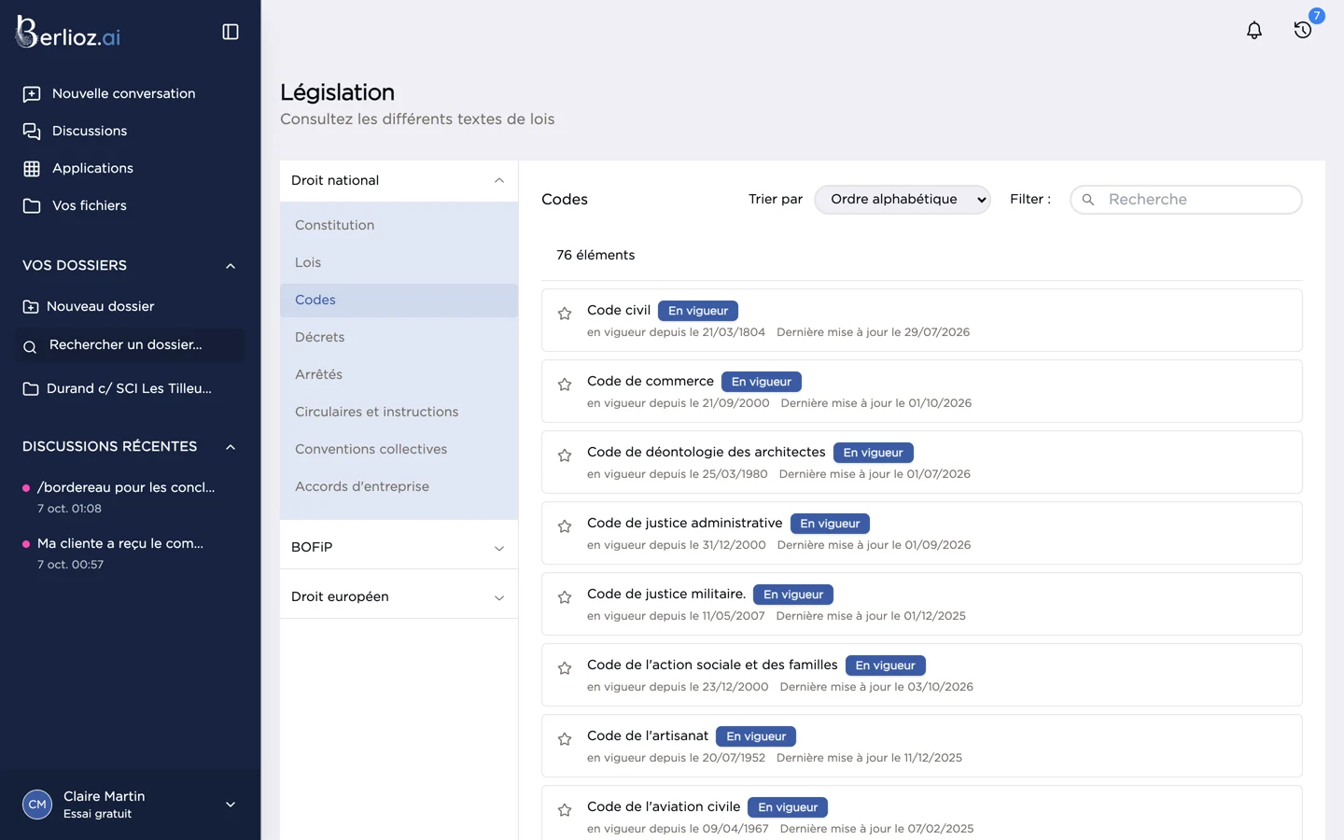This screenshot has width=1344, height=840.
Task: Focus the Rechercher un dossier field
Action: [131, 345]
